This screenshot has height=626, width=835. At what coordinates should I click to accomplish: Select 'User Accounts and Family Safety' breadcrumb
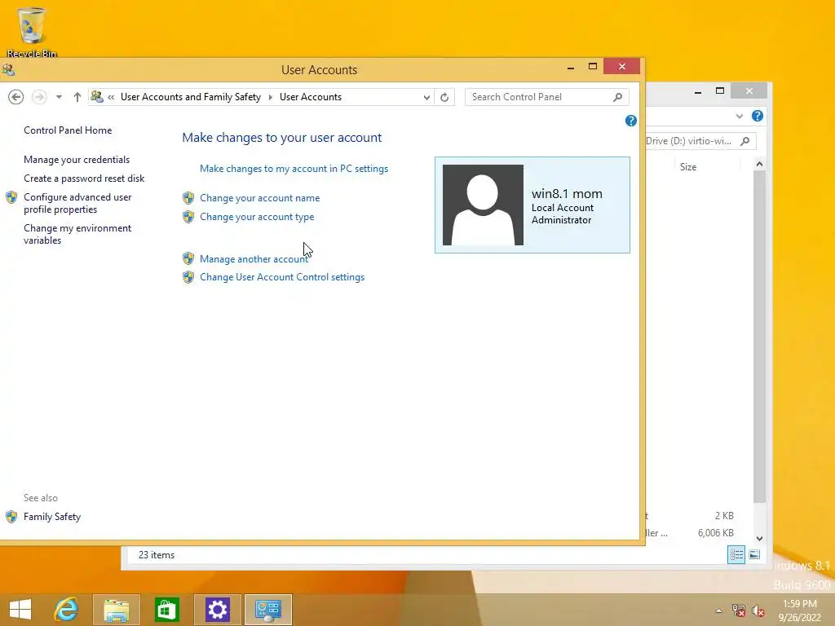coord(191,97)
